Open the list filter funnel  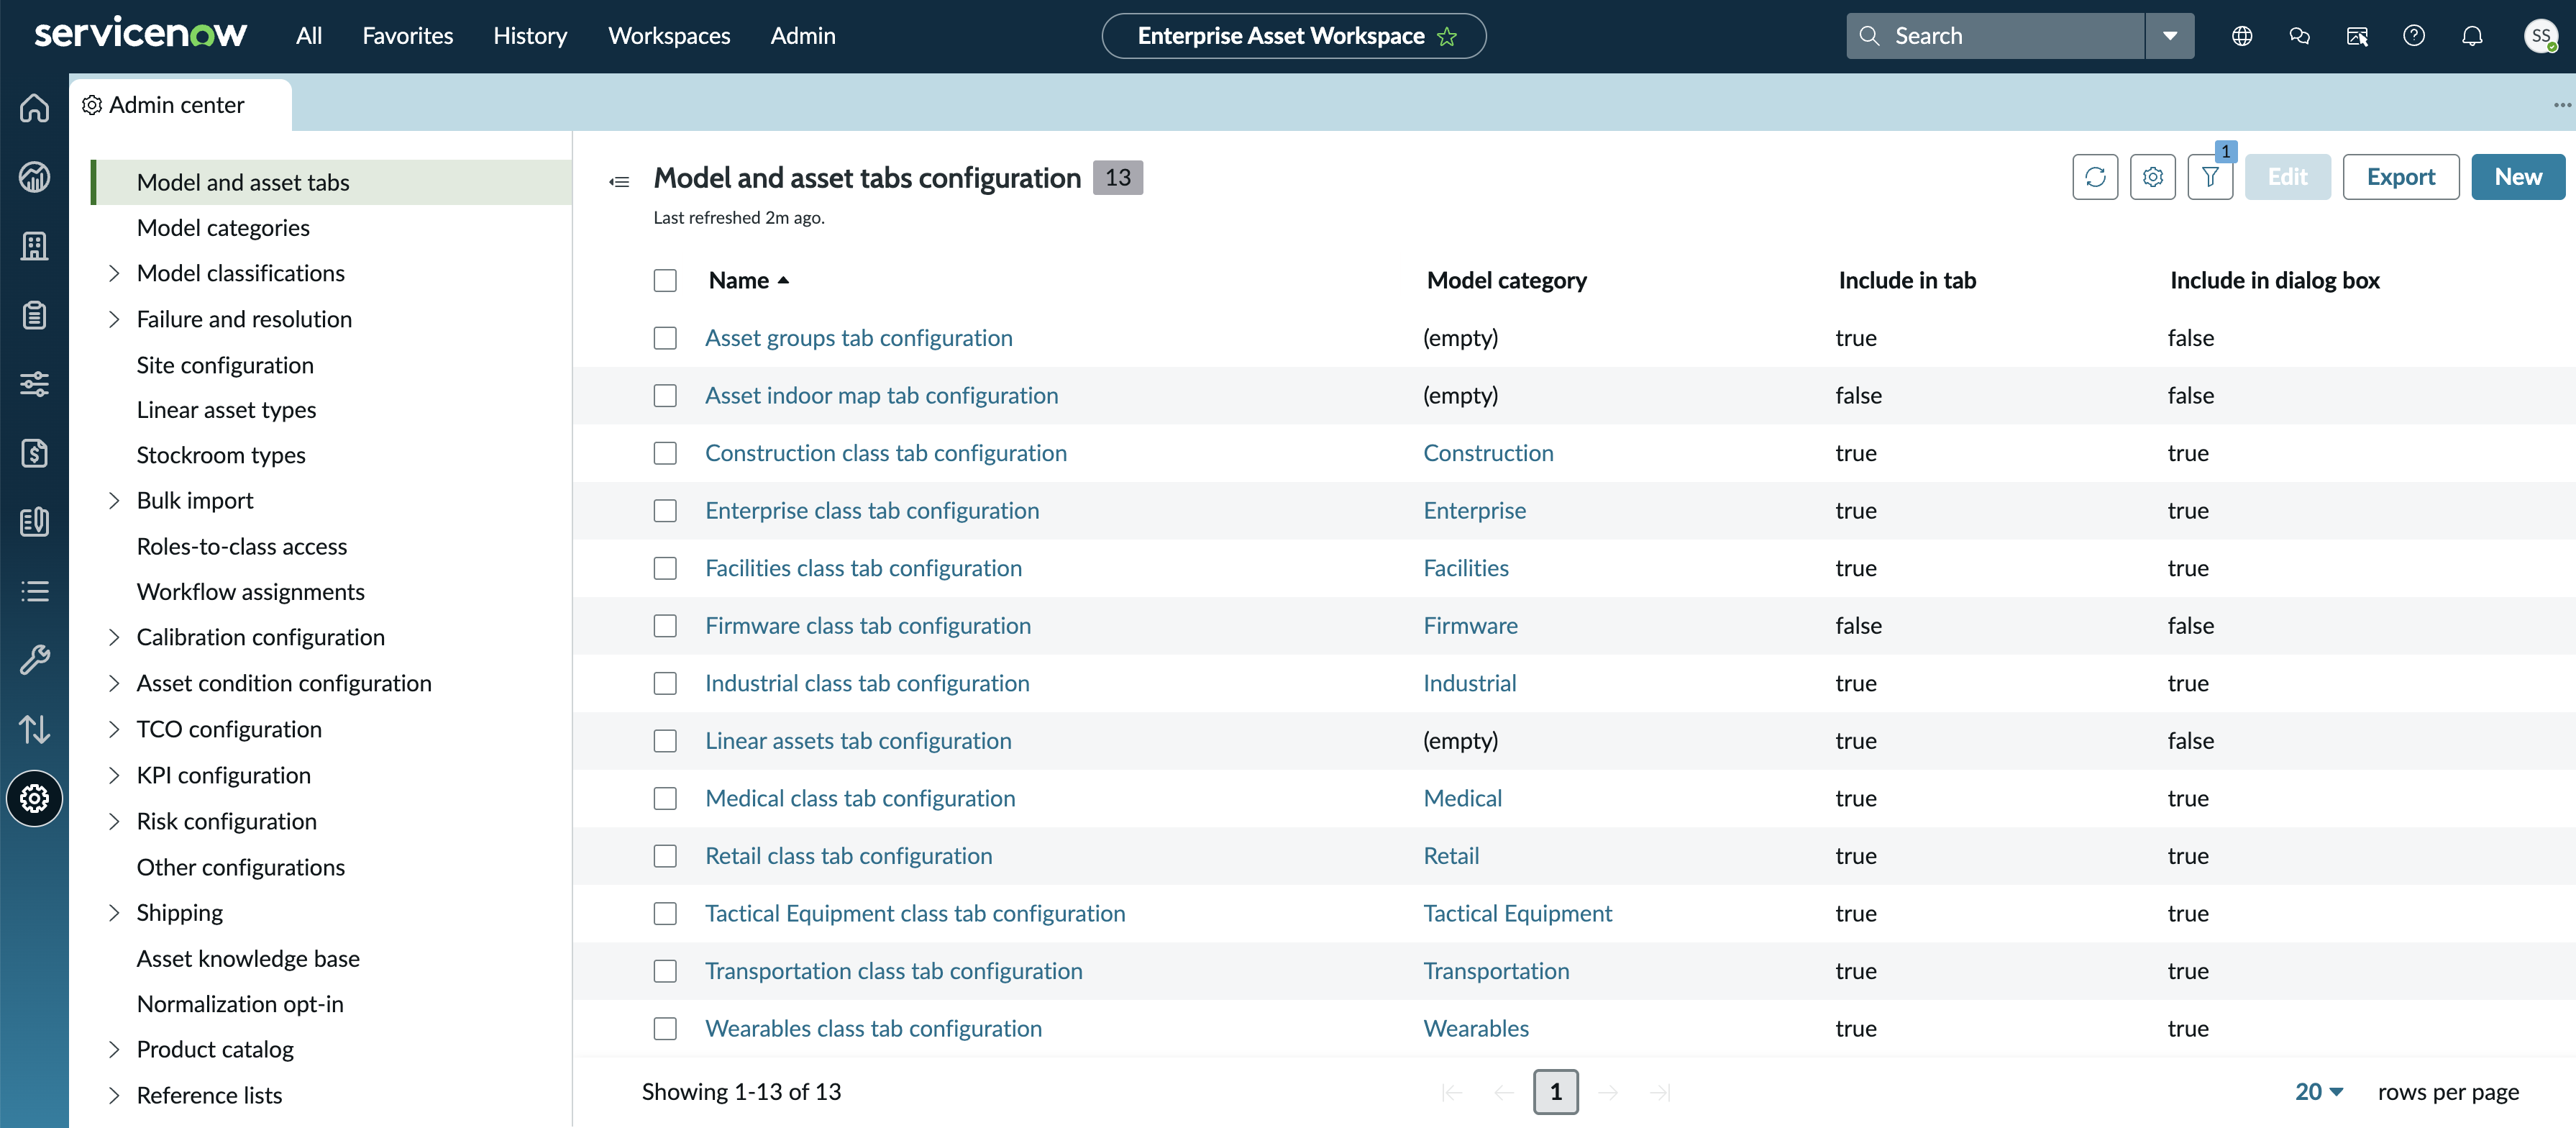coord(2210,177)
